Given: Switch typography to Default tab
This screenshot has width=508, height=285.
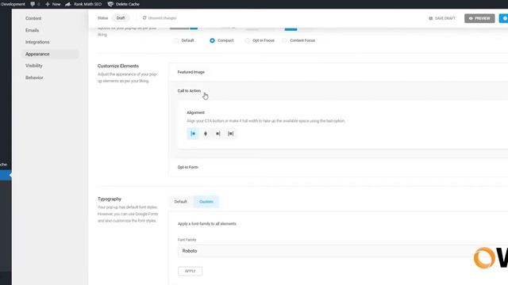Looking at the screenshot, I should (180, 202).
